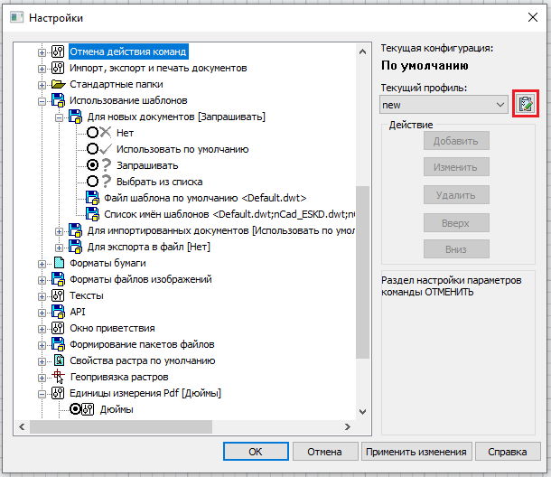Viewport: 551px width, 477px height.
Task: Click the icon before Файл шаблона по умолчанию
Action: 91,198
